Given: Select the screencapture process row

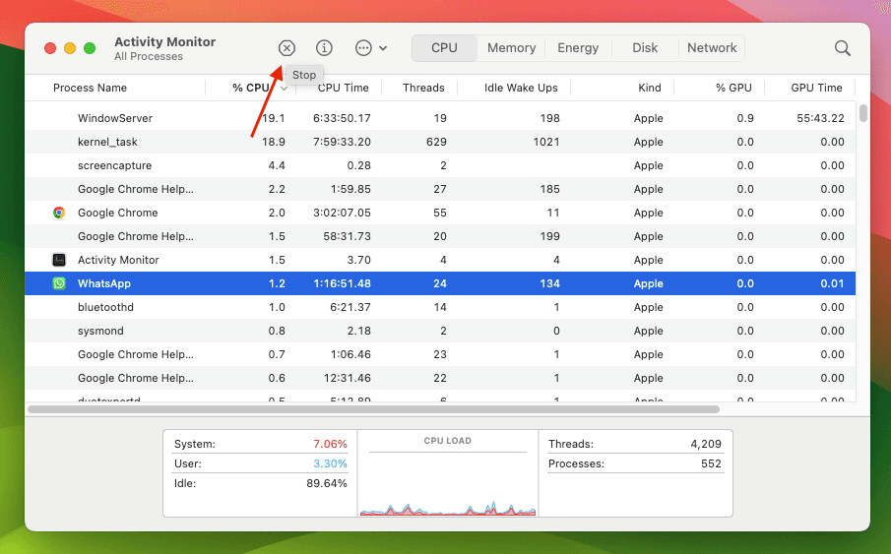Looking at the screenshot, I should [x=440, y=165].
